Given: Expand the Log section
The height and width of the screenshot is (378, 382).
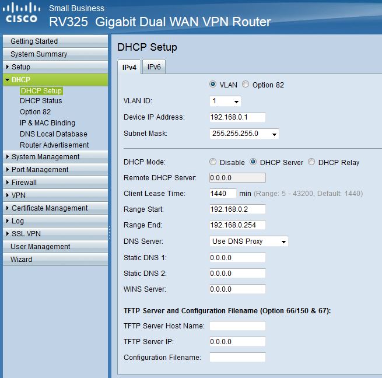Looking at the screenshot, I should 55,221.
